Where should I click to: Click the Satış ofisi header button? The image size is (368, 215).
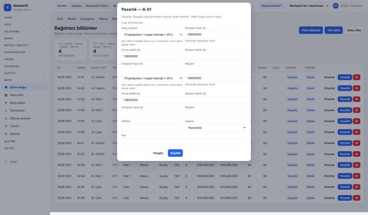click(x=354, y=30)
